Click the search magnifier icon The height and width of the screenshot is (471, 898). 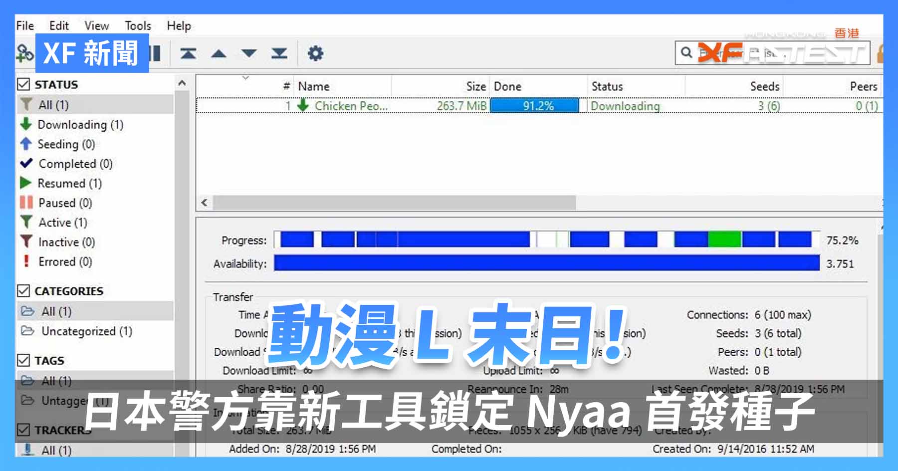686,52
